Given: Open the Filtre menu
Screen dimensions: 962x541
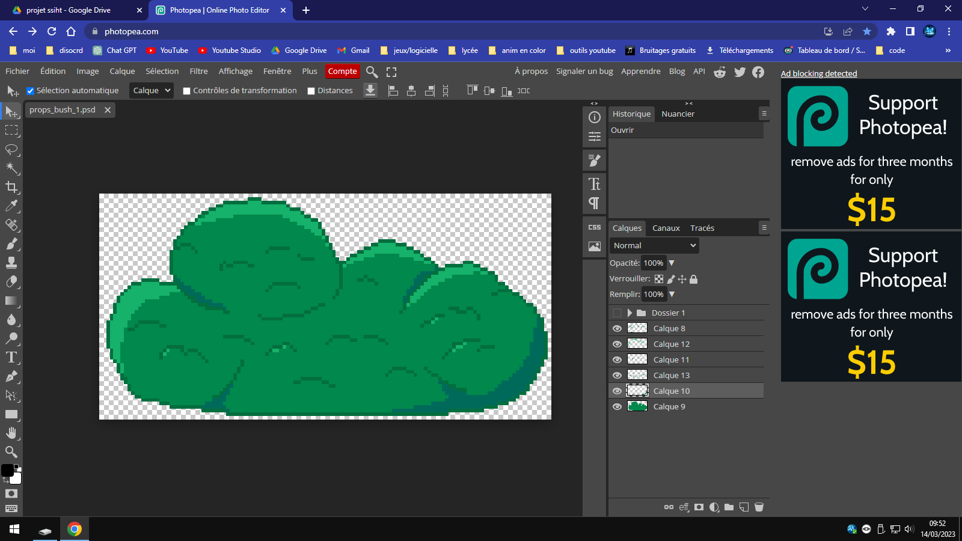Looking at the screenshot, I should point(198,71).
